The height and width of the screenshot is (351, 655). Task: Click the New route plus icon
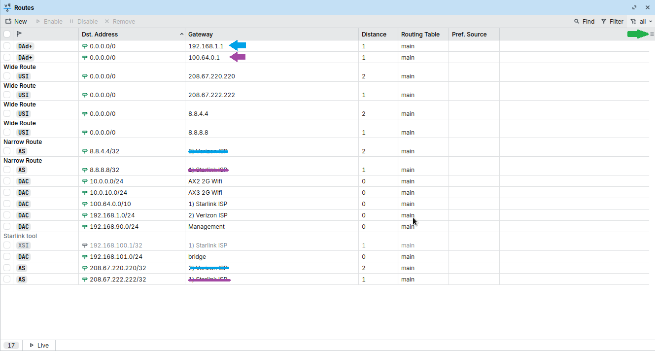point(8,21)
